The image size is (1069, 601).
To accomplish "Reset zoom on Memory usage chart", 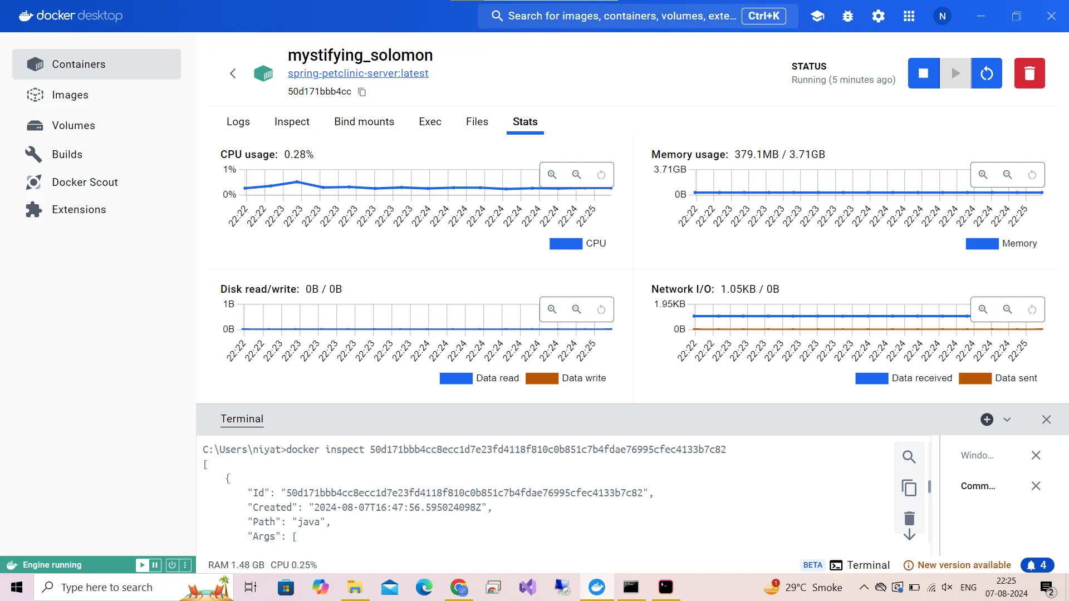I will point(1032,175).
